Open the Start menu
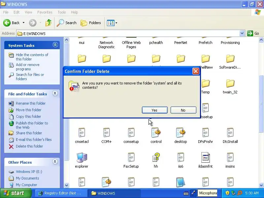 pyautogui.click(x=16, y=193)
